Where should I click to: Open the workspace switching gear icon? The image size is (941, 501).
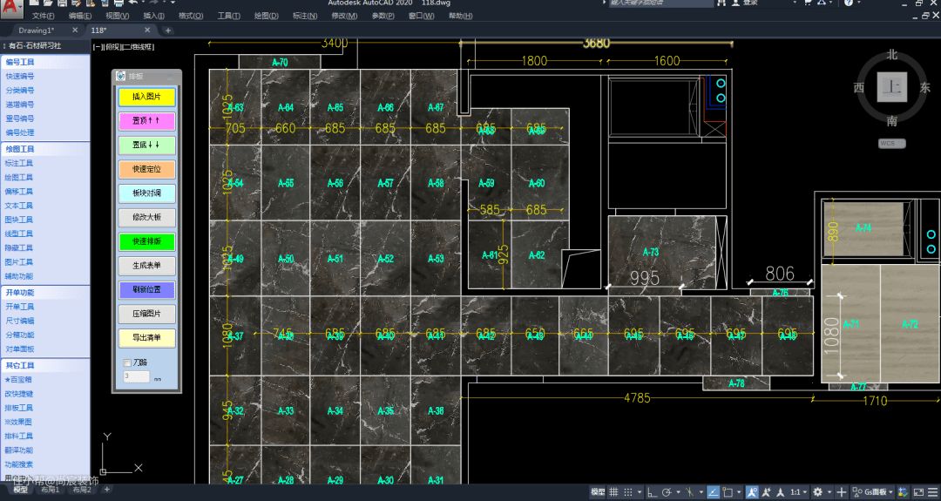(x=817, y=492)
